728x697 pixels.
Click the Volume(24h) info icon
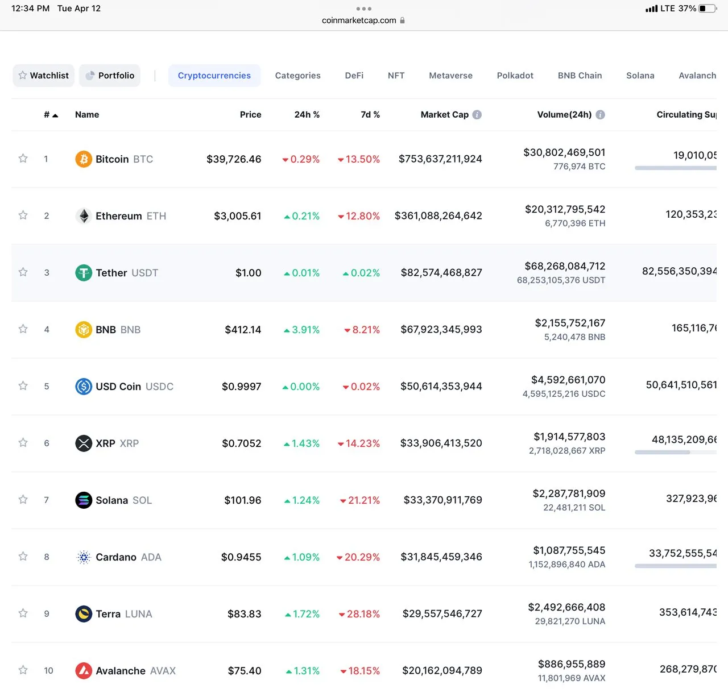(600, 115)
